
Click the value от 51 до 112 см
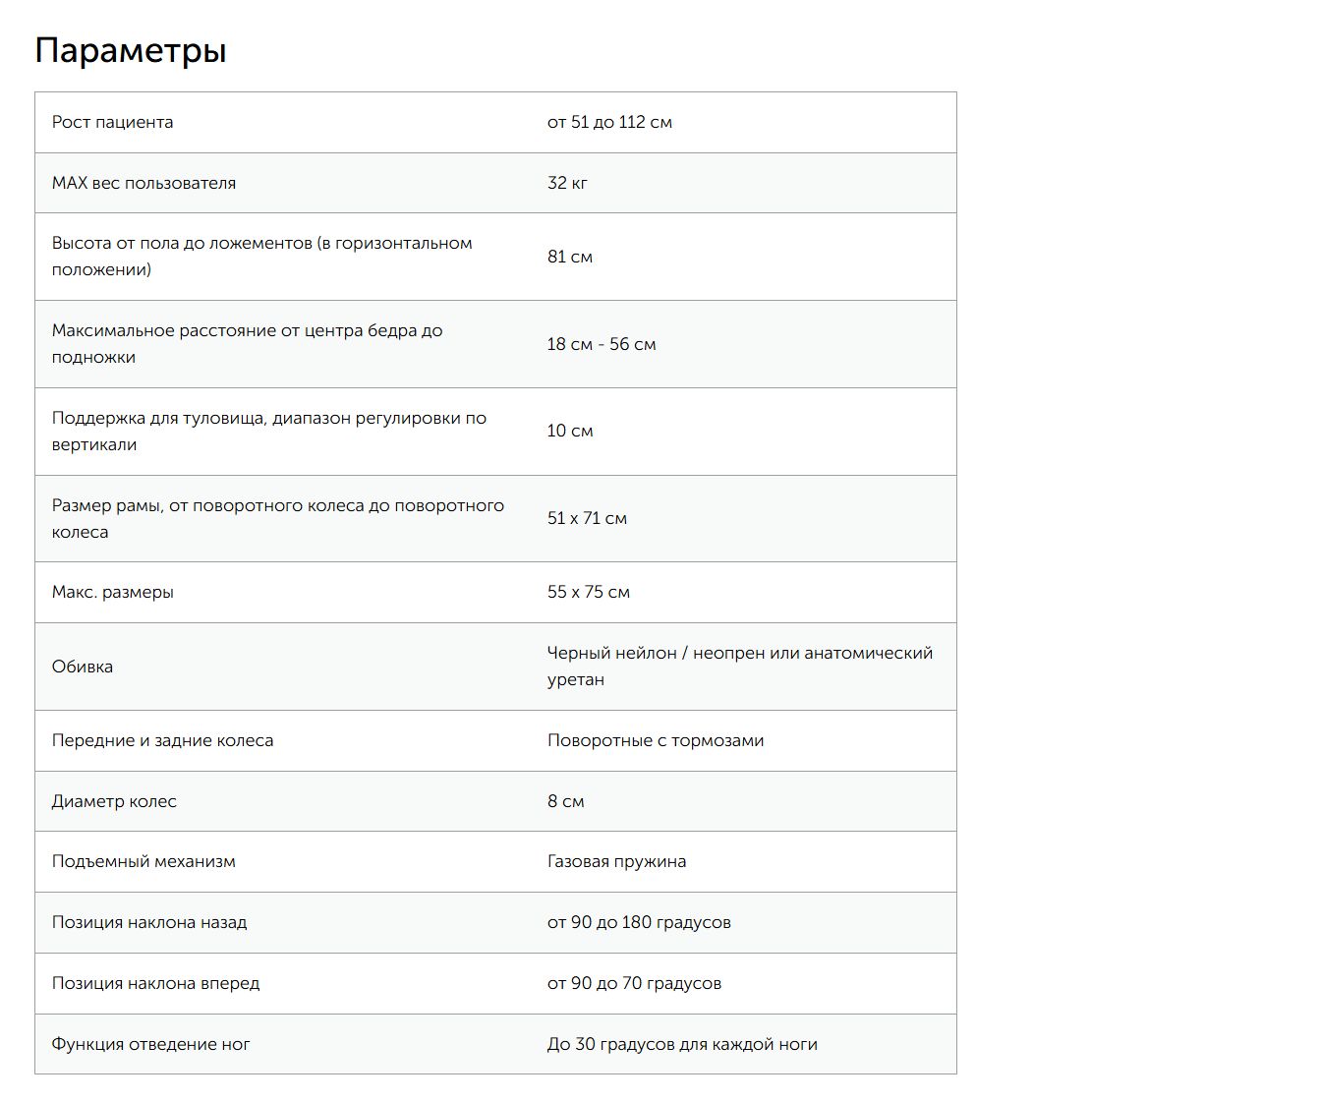coord(609,122)
